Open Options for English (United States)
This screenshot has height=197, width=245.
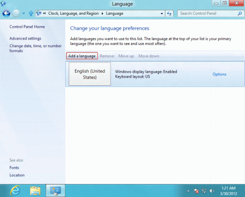point(219,74)
